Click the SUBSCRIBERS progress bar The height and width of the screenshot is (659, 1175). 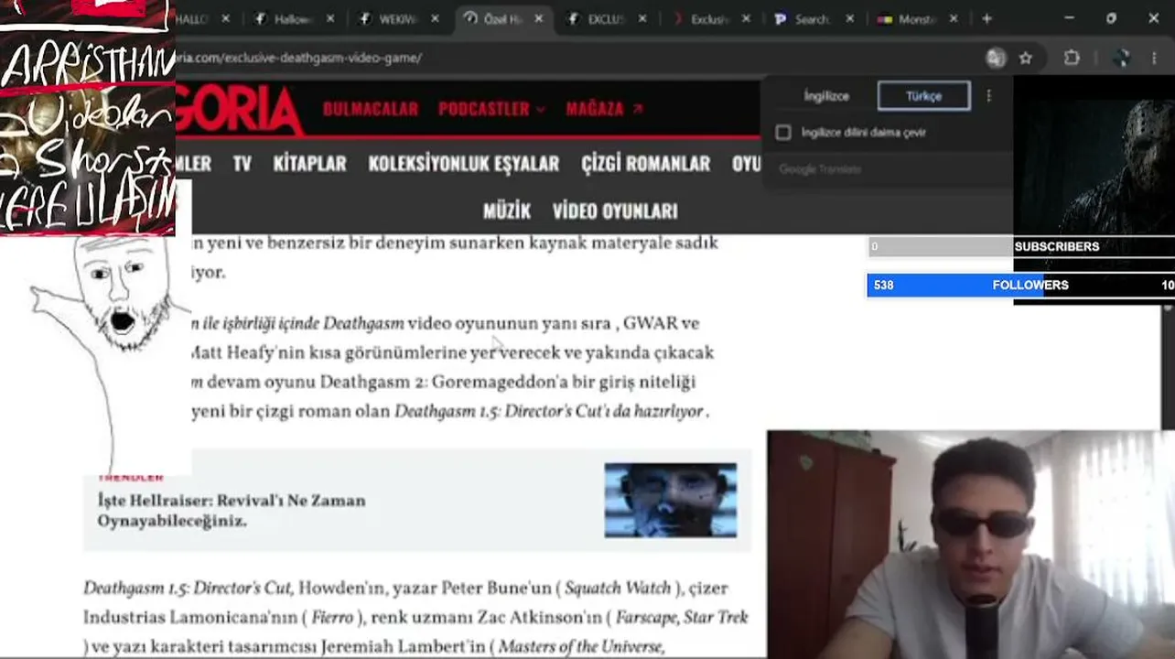pyautogui.click(x=1020, y=246)
